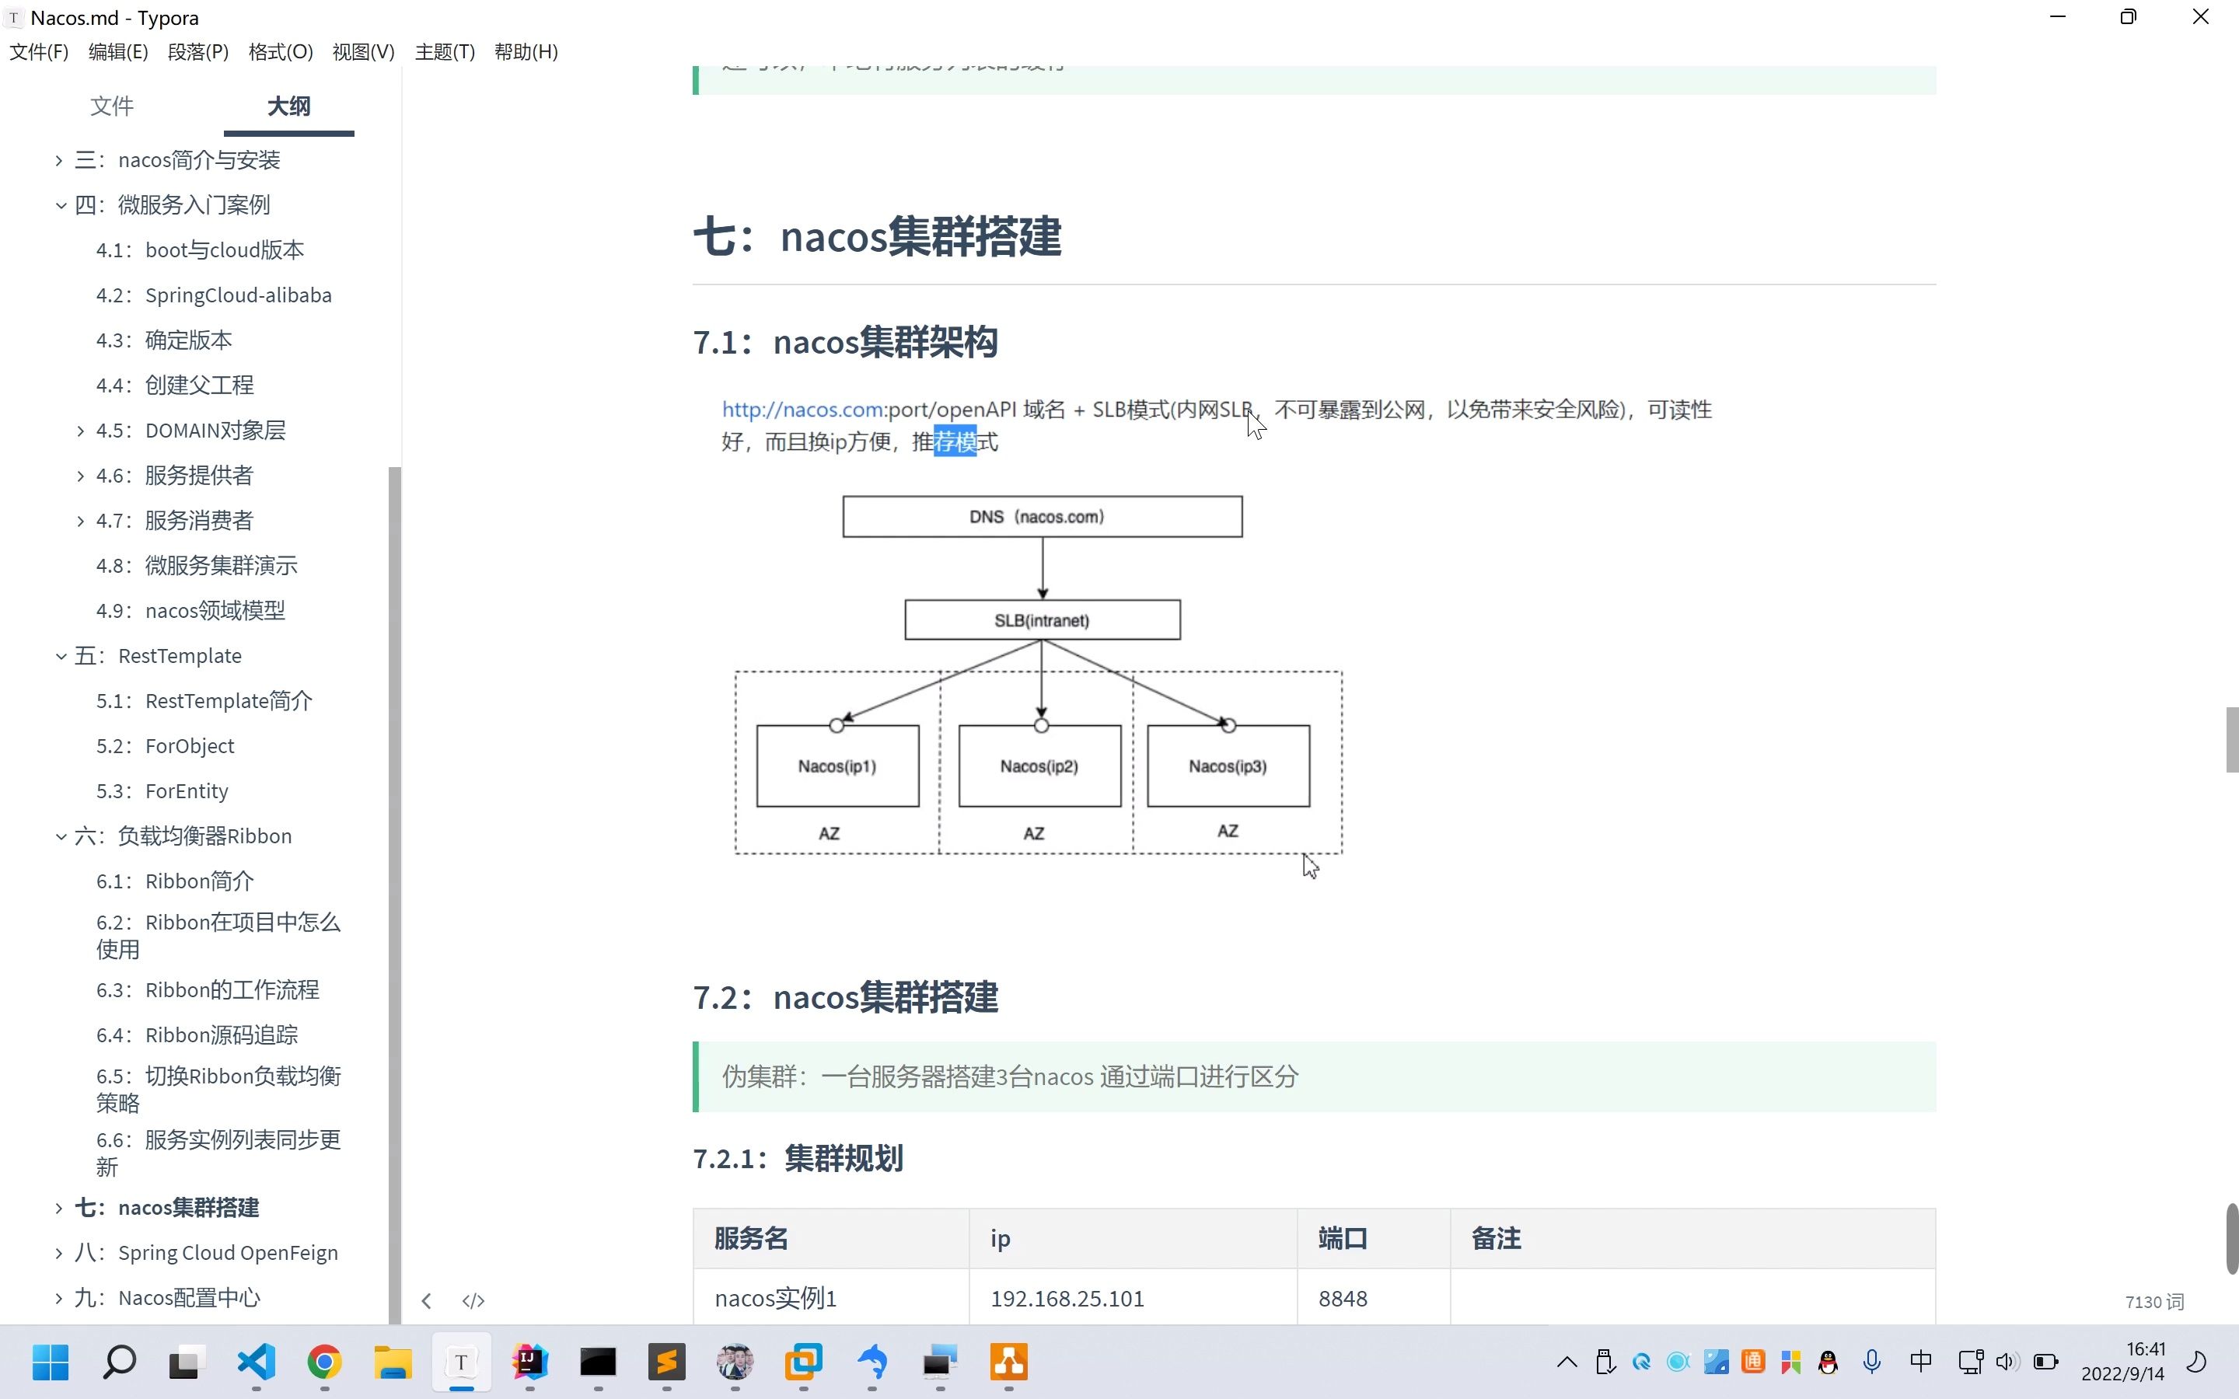Viewport: 2239px width, 1399px height.
Task: Collapse 四：微服务入门案例 outline section
Action: pos(60,205)
